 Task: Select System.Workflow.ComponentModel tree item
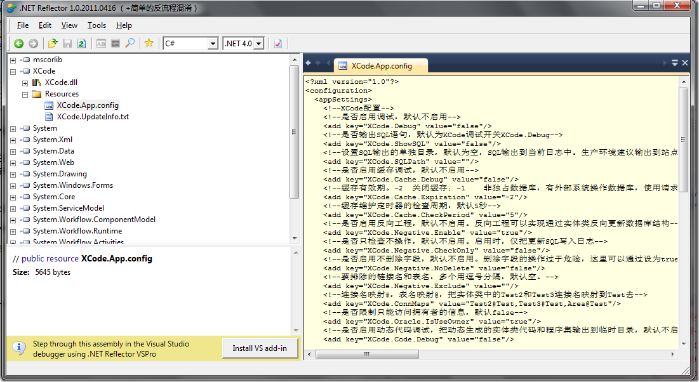[x=94, y=220]
